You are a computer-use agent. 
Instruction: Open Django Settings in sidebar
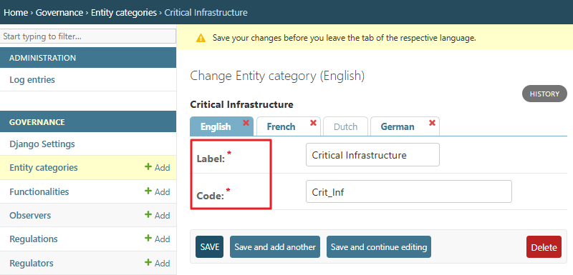(x=42, y=144)
